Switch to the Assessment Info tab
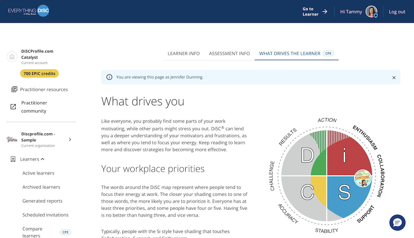The height and width of the screenshot is (238, 414). [x=229, y=54]
